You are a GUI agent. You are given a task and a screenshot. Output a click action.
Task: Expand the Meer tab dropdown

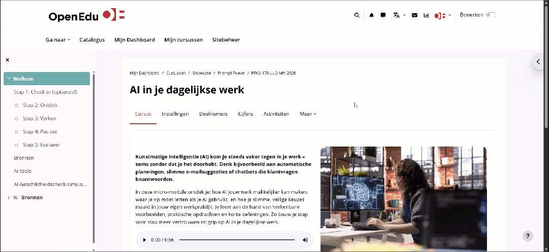(308, 114)
